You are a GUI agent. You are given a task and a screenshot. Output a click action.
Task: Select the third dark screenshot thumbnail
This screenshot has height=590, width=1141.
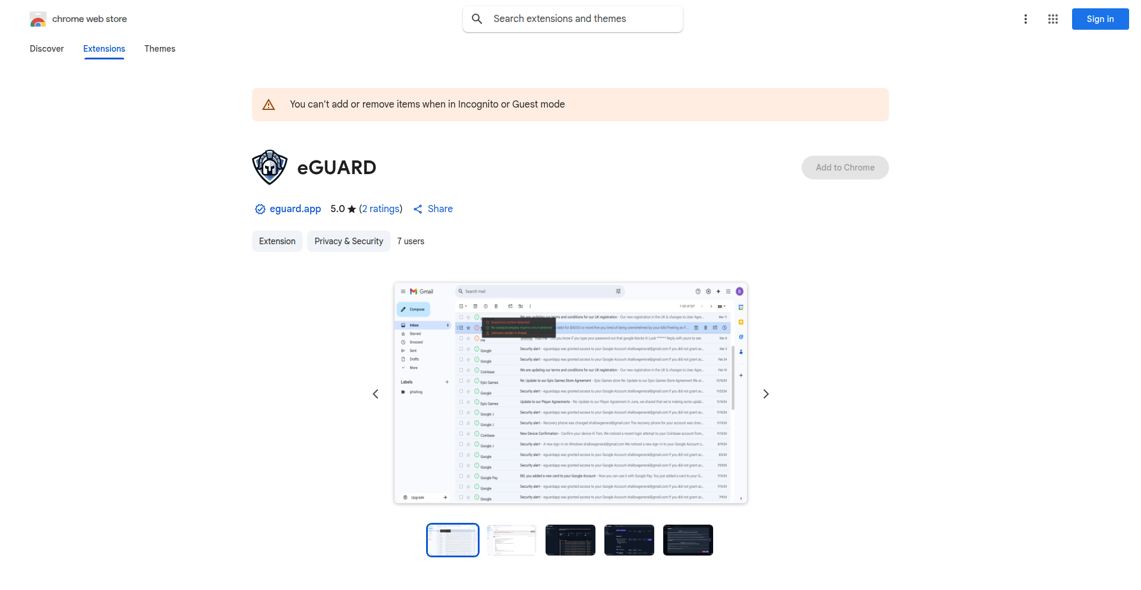click(x=570, y=540)
